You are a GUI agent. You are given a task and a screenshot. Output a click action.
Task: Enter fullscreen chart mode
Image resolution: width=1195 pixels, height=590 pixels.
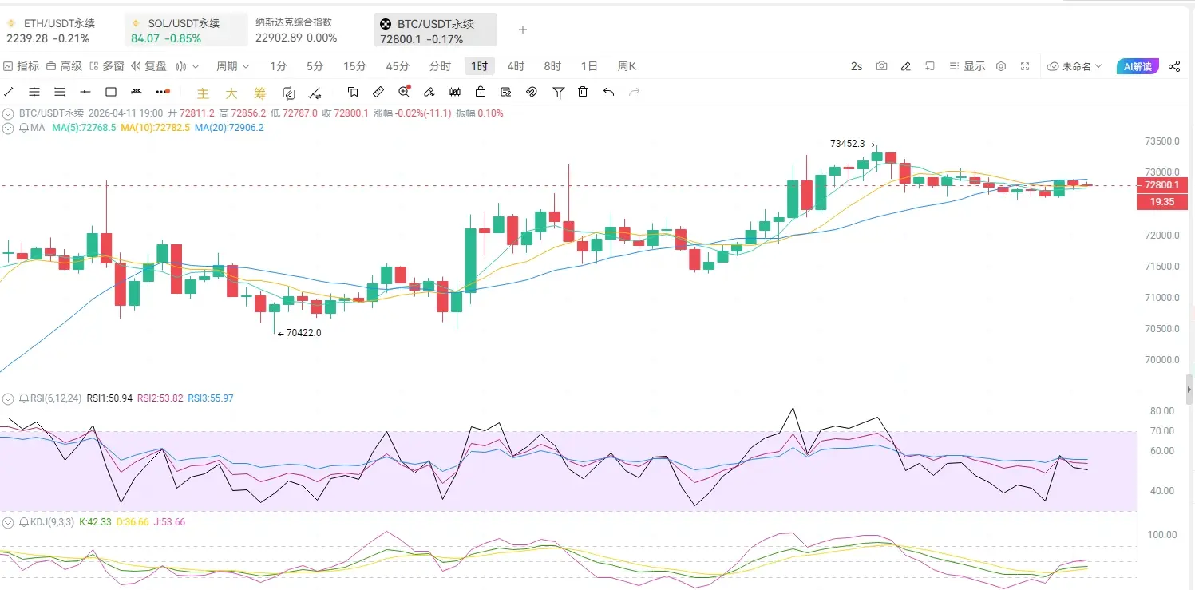click(x=1025, y=66)
